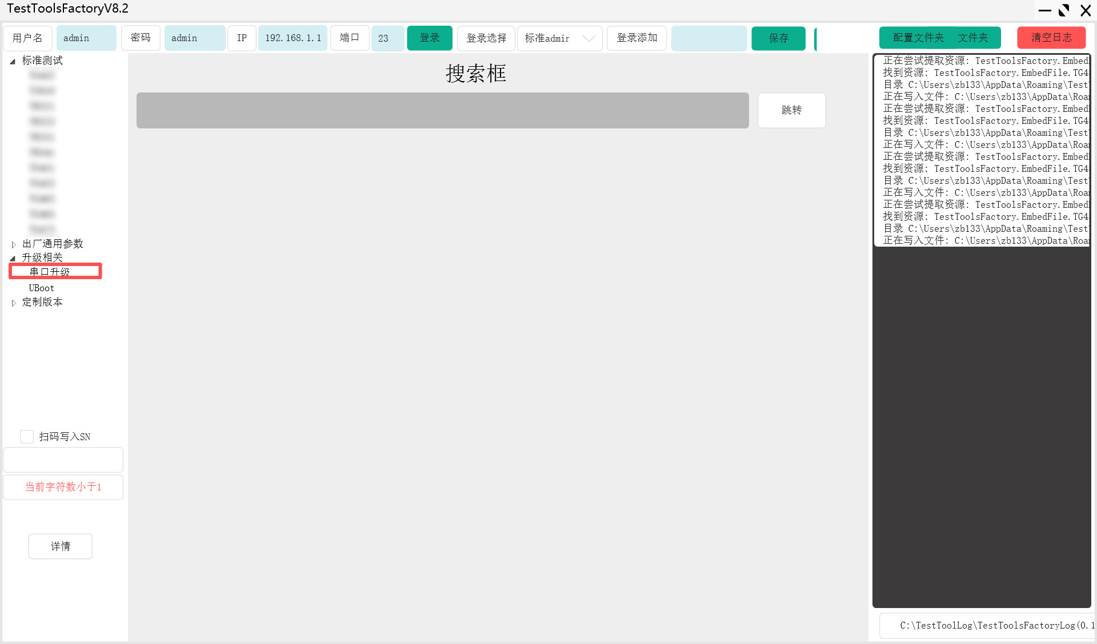1097x644 pixels.
Task: Collapse the 升级相关 tree node
Action: point(13,258)
